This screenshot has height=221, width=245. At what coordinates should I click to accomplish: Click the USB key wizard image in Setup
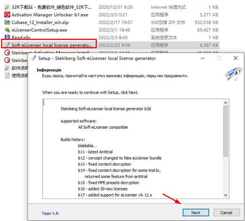point(233,74)
